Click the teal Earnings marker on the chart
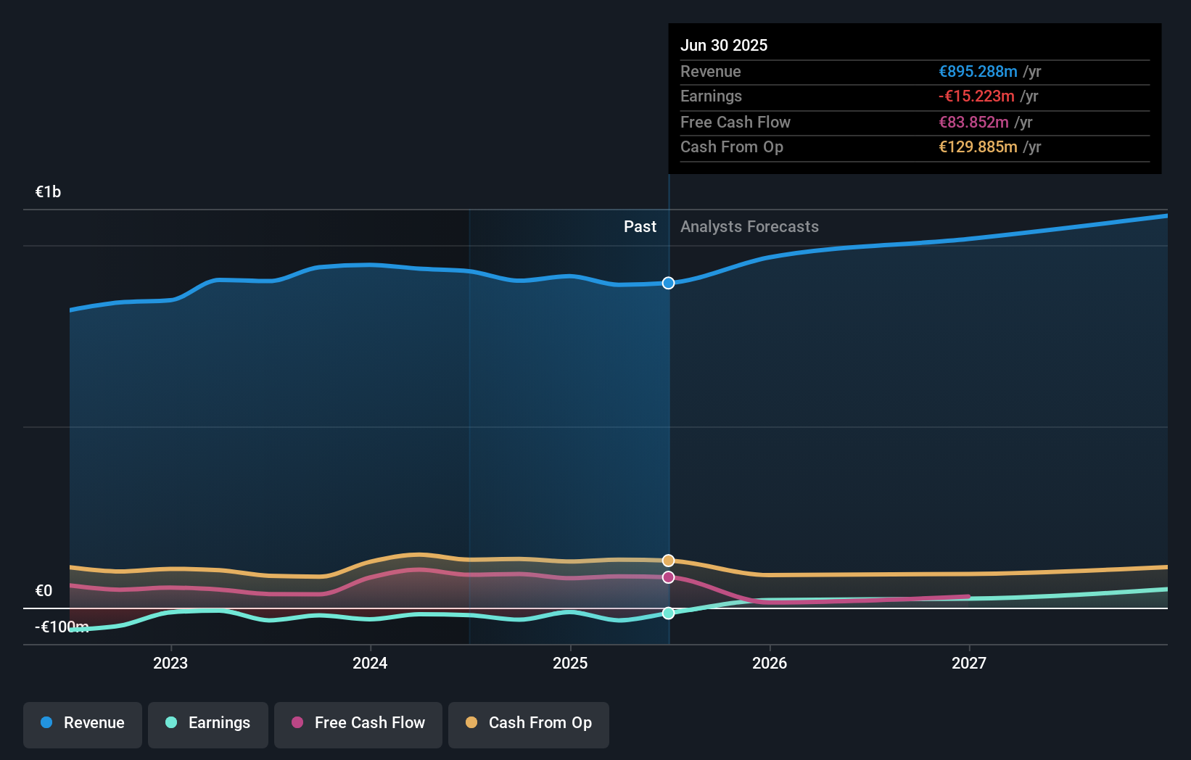The height and width of the screenshot is (760, 1191). [x=667, y=613]
